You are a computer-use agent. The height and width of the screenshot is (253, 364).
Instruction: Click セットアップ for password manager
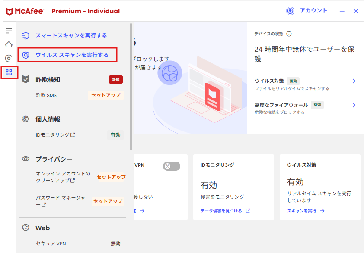(108, 201)
